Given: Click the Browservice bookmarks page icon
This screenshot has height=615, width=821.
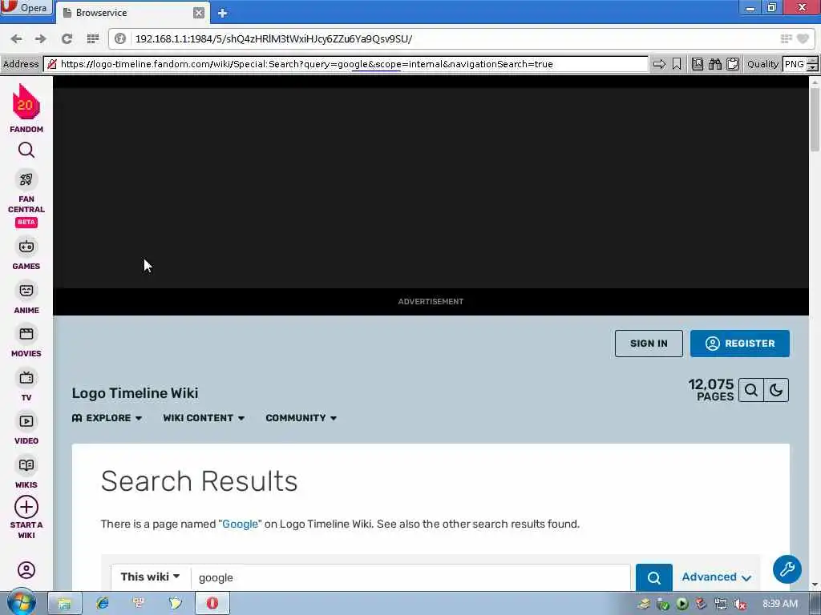Looking at the screenshot, I should click(698, 64).
